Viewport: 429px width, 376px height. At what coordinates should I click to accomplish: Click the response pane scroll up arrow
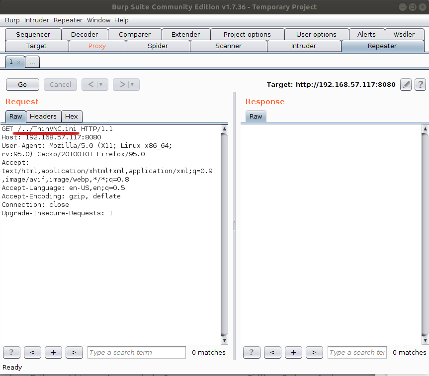(x=425, y=128)
